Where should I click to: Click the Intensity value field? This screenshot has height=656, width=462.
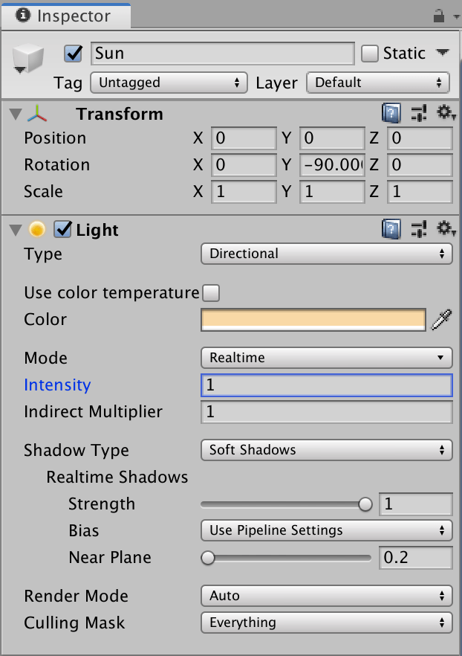pyautogui.click(x=326, y=385)
